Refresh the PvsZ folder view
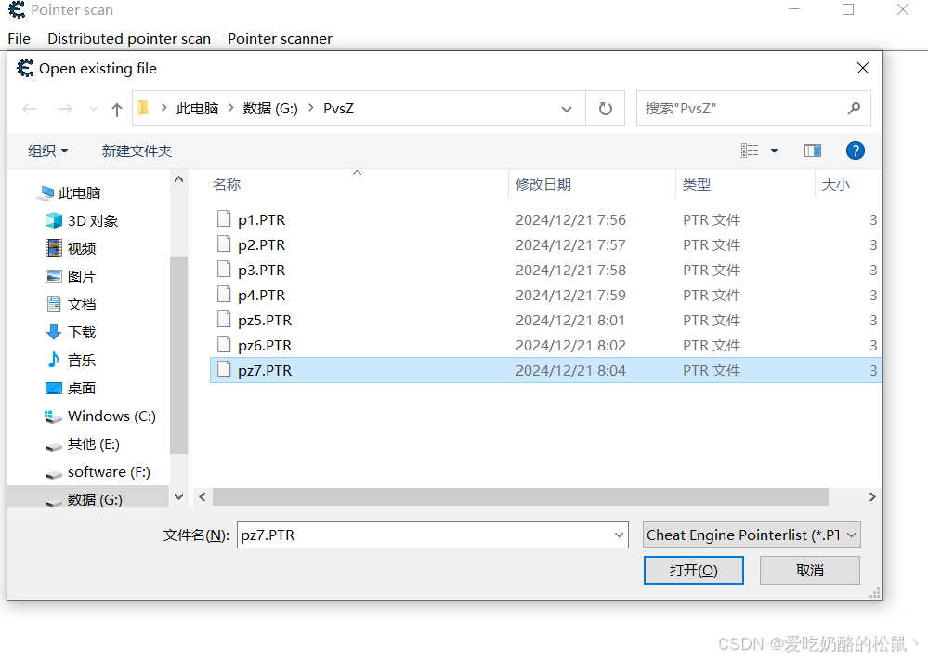Screen dimensions: 928x660 click(605, 109)
